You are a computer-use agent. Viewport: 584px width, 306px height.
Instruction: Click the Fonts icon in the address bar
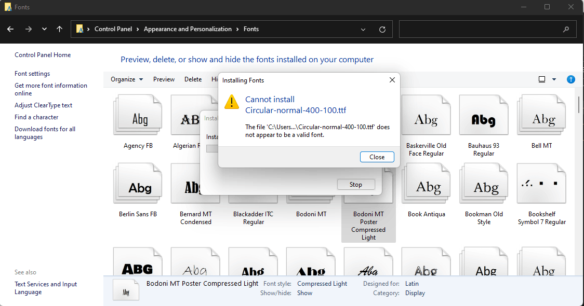coord(81,29)
